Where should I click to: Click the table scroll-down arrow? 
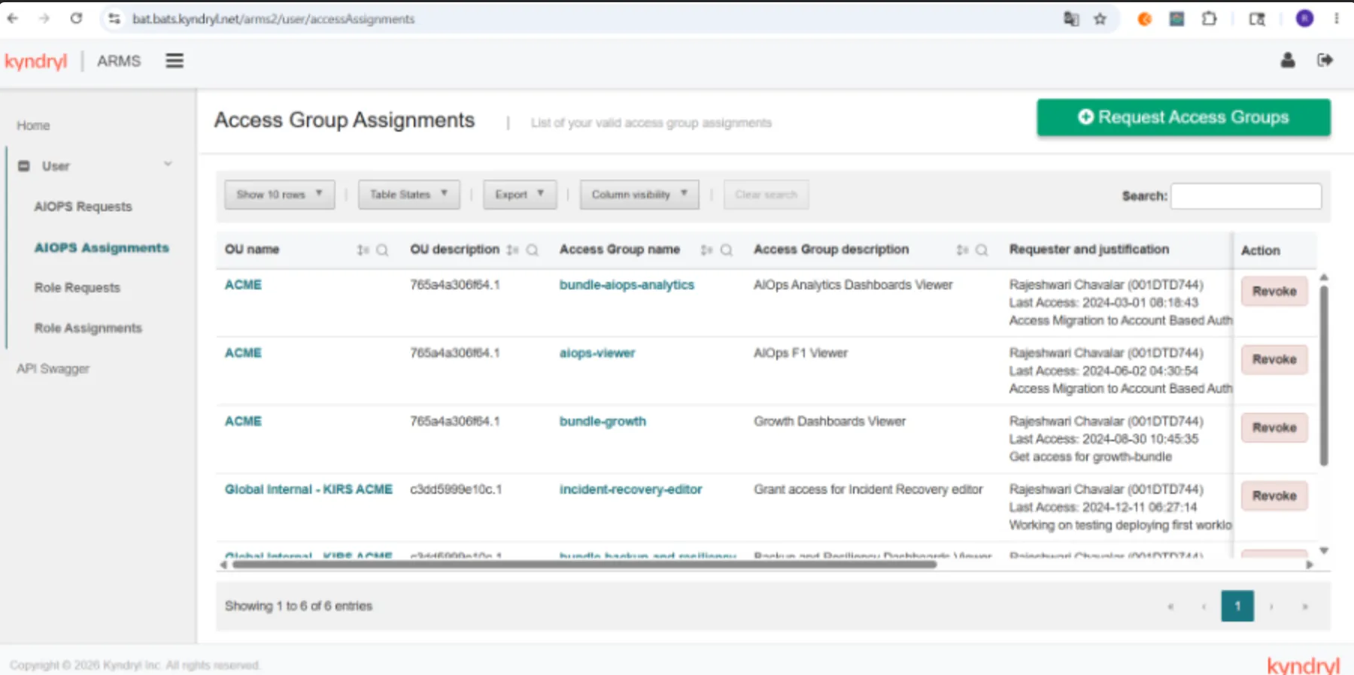coord(1324,551)
